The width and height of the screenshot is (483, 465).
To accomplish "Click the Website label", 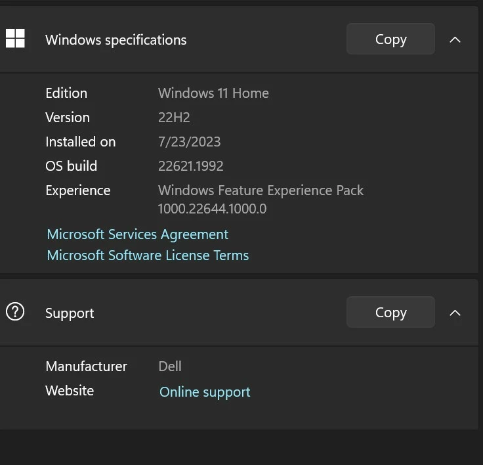I will pyautogui.click(x=70, y=391).
